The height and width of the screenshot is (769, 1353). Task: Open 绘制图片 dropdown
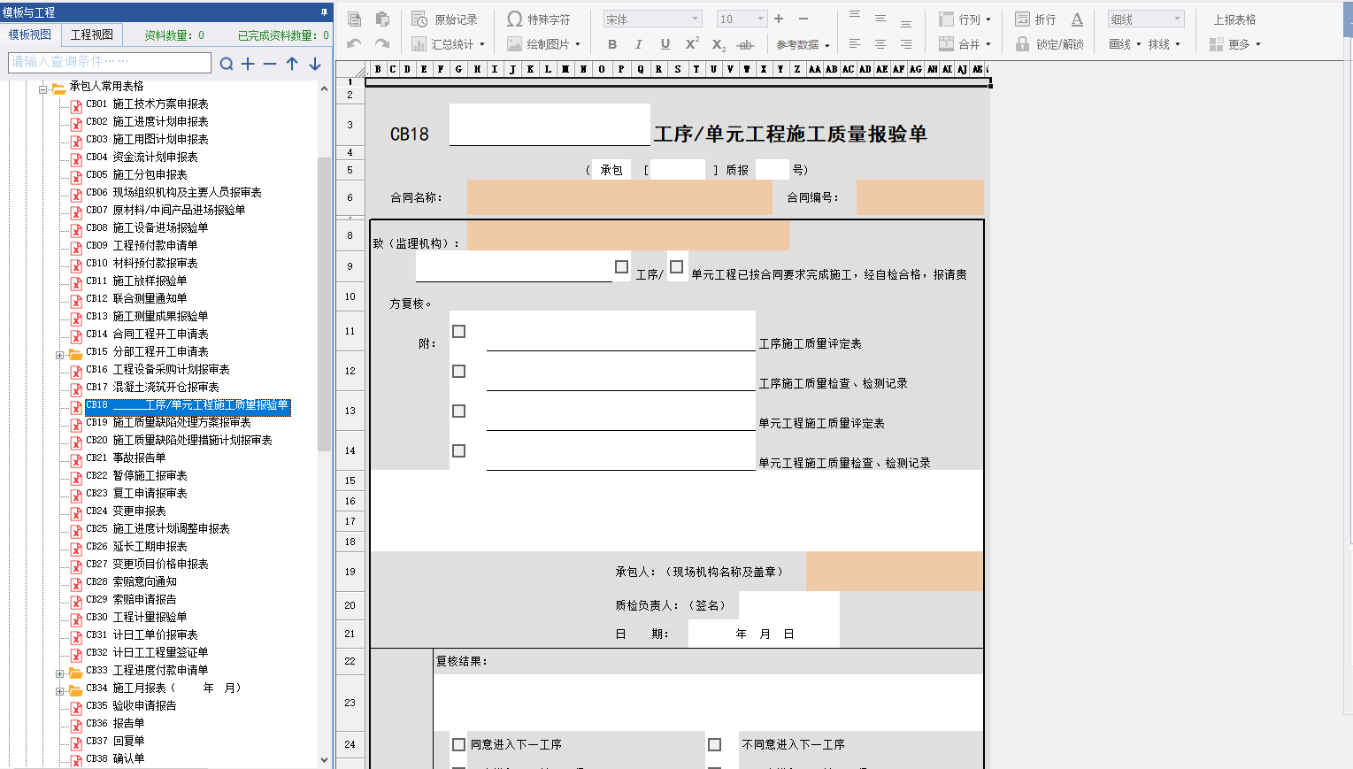coord(543,44)
